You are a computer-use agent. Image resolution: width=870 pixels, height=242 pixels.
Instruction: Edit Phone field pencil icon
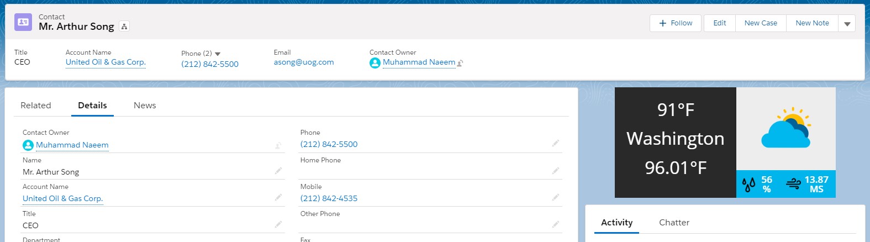[x=556, y=143]
